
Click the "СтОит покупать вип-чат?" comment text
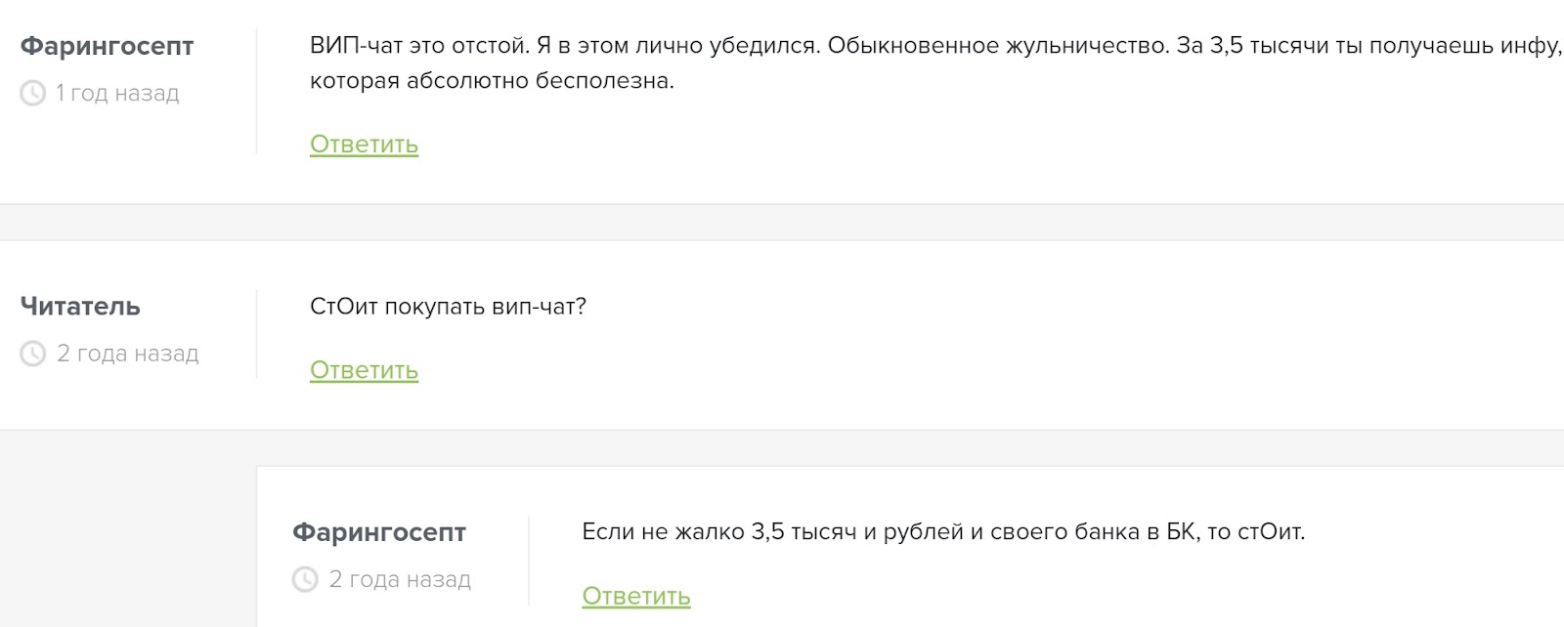[x=448, y=307]
